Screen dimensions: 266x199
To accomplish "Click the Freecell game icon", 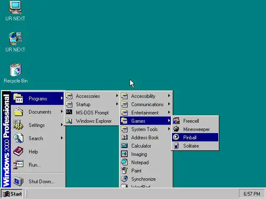I will 176,121.
